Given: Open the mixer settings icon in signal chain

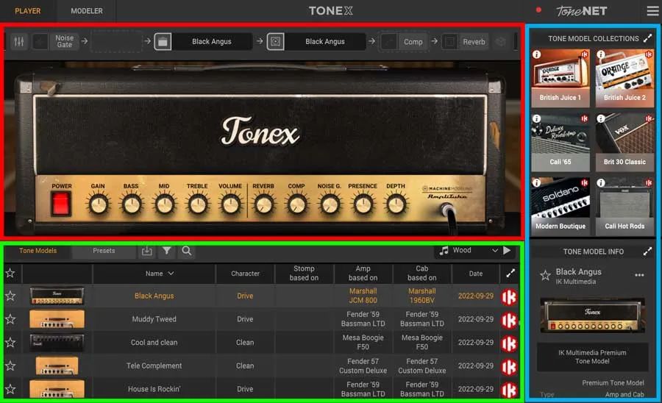Looking at the screenshot, I should [x=19, y=41].
